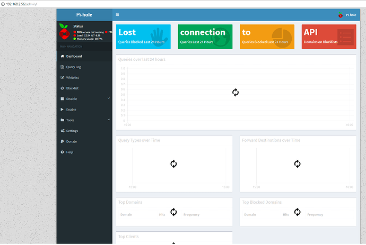Viewport: 366px width, 245px height.
Task: Click the Help question mark icon
Action: pyautogui.click(x=62, y=152)
